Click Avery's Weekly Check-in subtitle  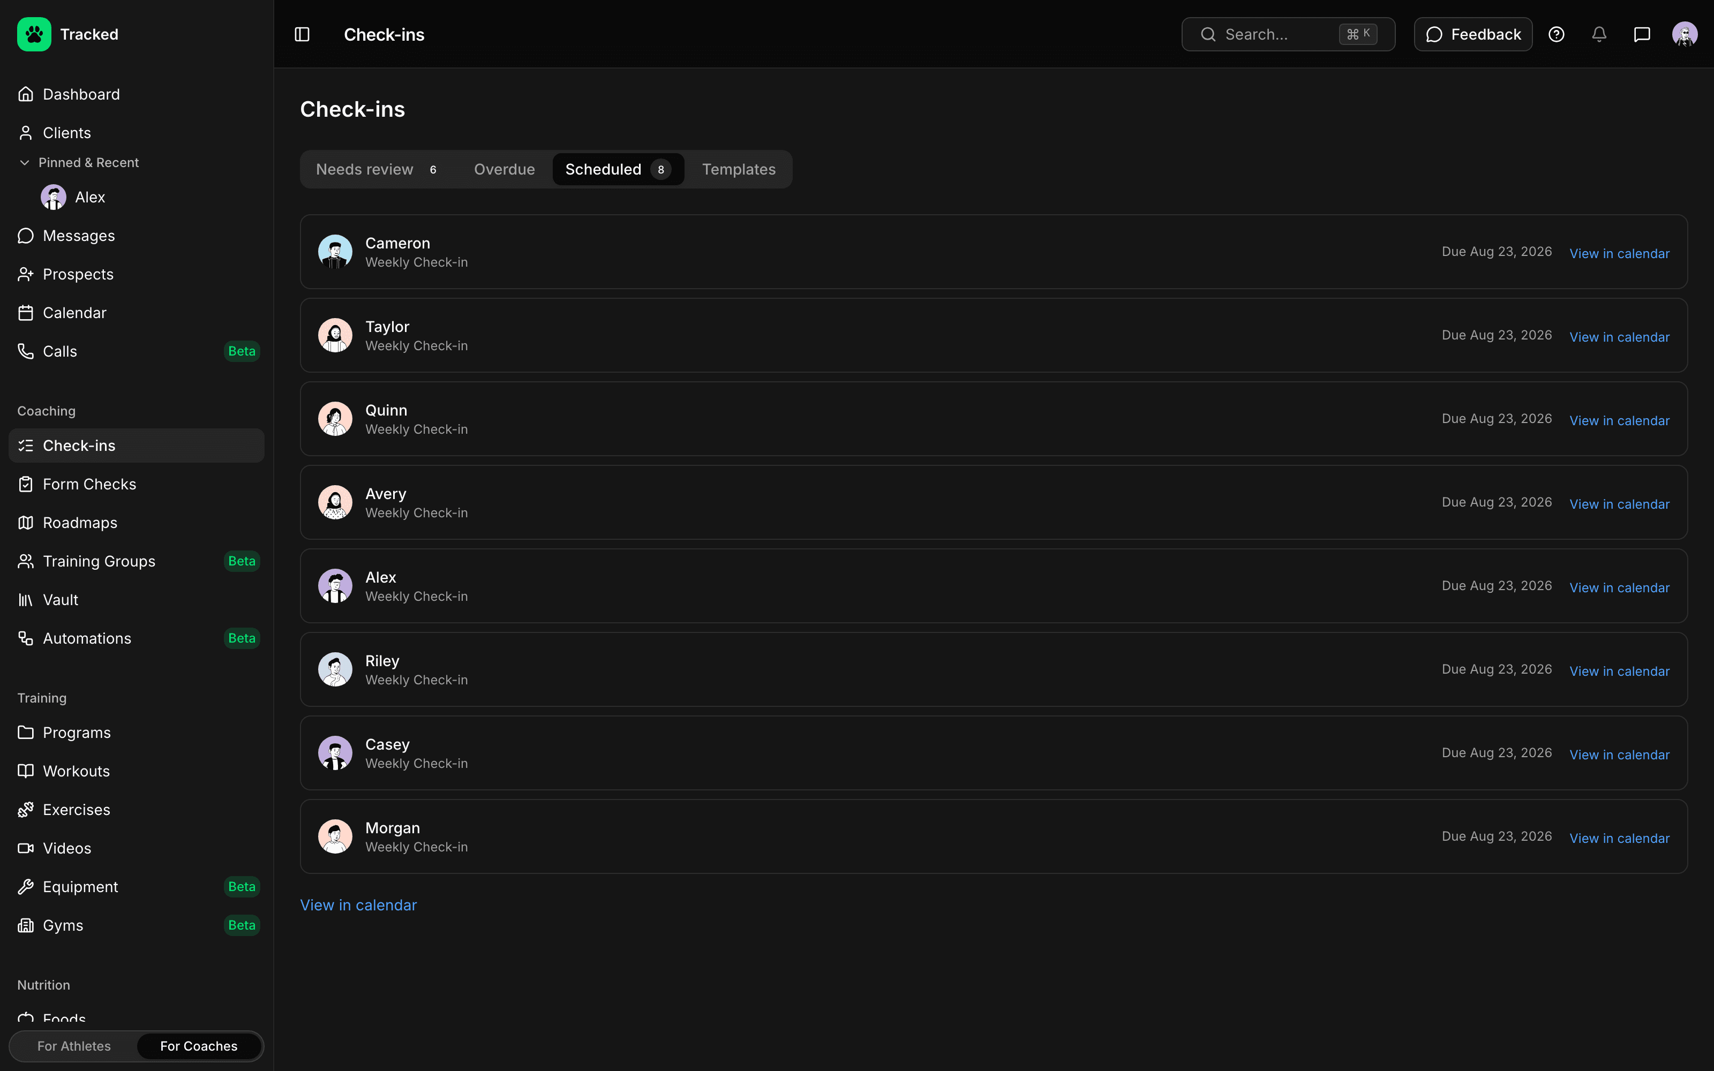[417, 513]
